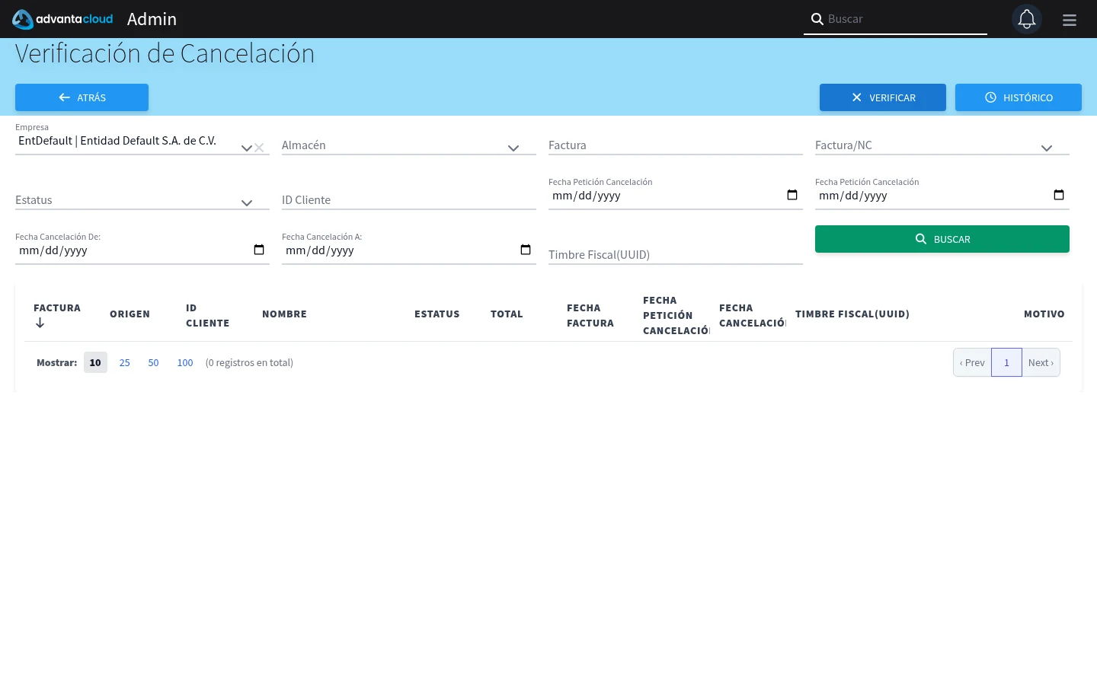Open the Histórico view
Screen dimensions: 1097x685
pos(1019,97)
